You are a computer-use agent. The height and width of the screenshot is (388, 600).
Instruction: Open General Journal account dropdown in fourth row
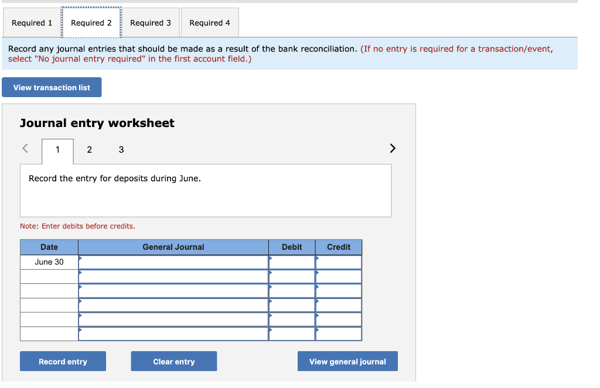[173, 305]
